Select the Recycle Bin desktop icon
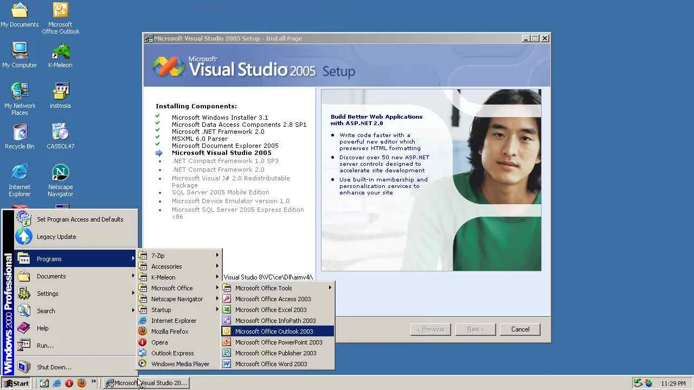 20,136
